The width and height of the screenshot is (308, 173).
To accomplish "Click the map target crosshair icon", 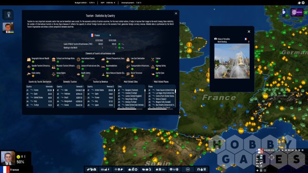I will [272, 157].
